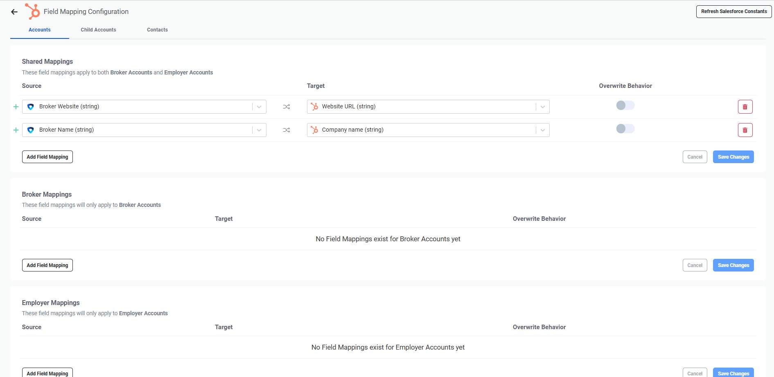This screenshot has height=377, width=774.
Task: Switch to the Accounts tab
Action: click(x=40, y=30)
